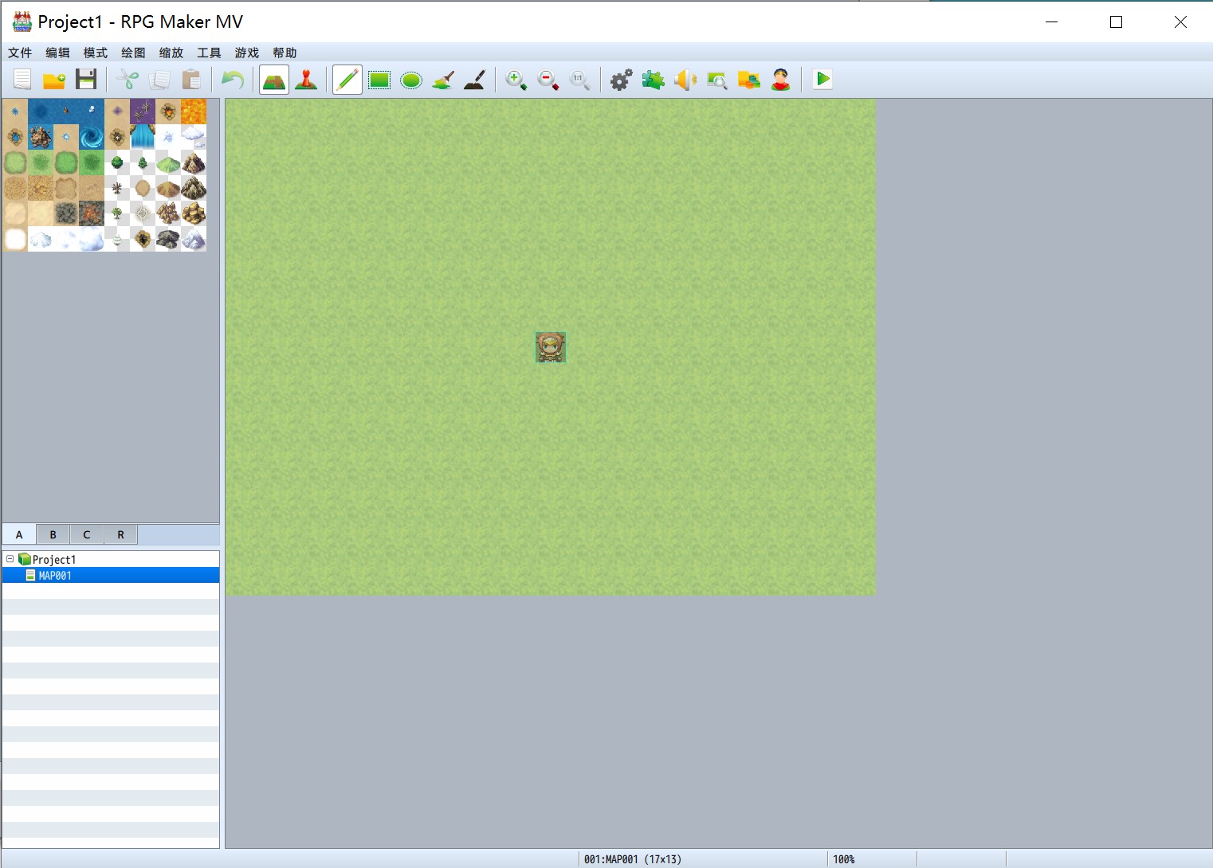Switch to Map editing mode
This screenshot has height=868, width=1213.
click(274, 80)
